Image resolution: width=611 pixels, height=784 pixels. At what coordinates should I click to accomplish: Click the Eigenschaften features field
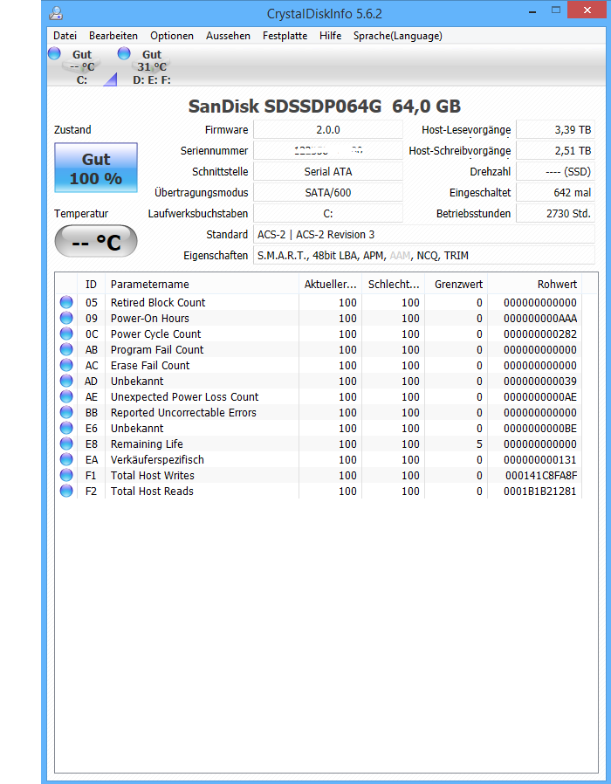tap(424, 256)
